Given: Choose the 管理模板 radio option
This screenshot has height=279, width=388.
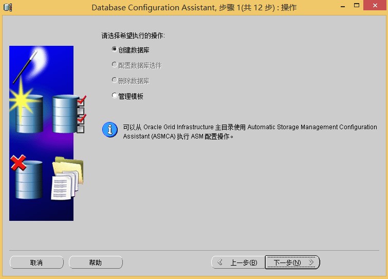Looking at the screenshot, I should [115, 96].
